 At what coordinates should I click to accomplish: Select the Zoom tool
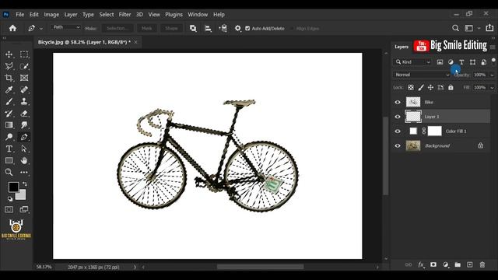tap(9, 172)
